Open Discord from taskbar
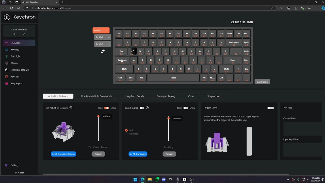This screenshot has height=183, width=325. (x=164, y=179)
